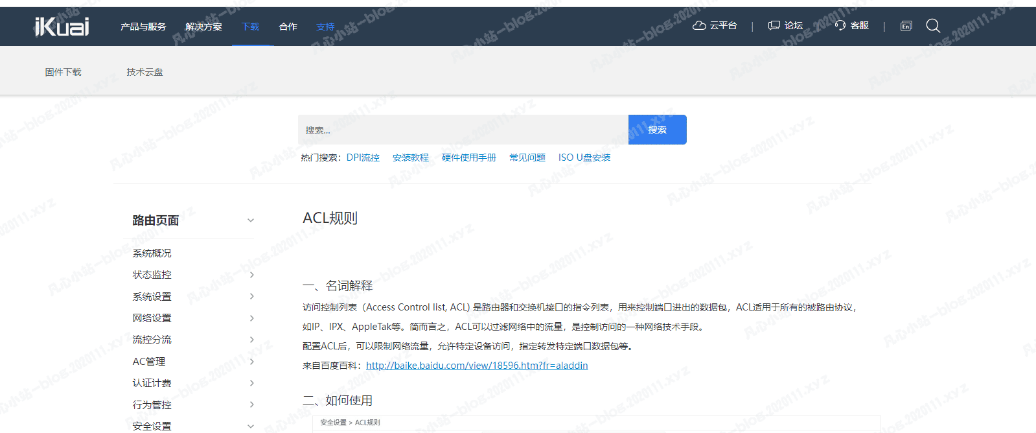Screen dimensions: 1036x433
Task: Click breadcrumb 安全设置 > ACL规则
Action: [x=350, y=423]
